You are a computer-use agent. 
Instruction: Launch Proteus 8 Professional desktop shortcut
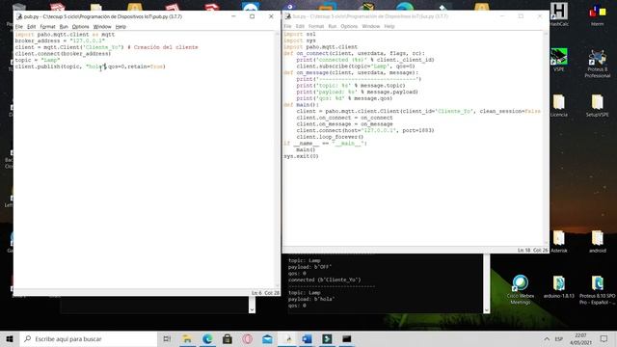(x=598, y=63)
